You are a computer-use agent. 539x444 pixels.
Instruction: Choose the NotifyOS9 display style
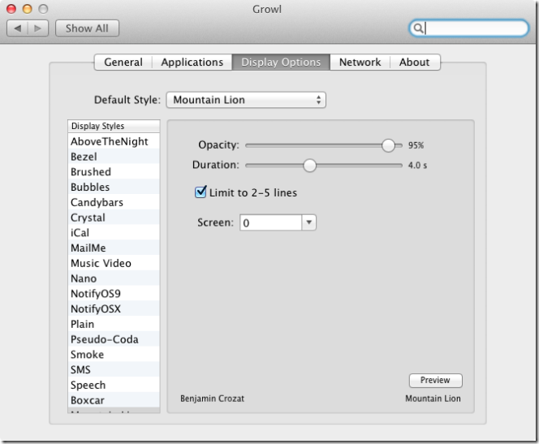tap(114, 294)
